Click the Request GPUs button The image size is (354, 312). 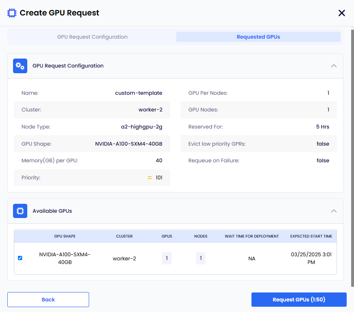pos(299,299)
